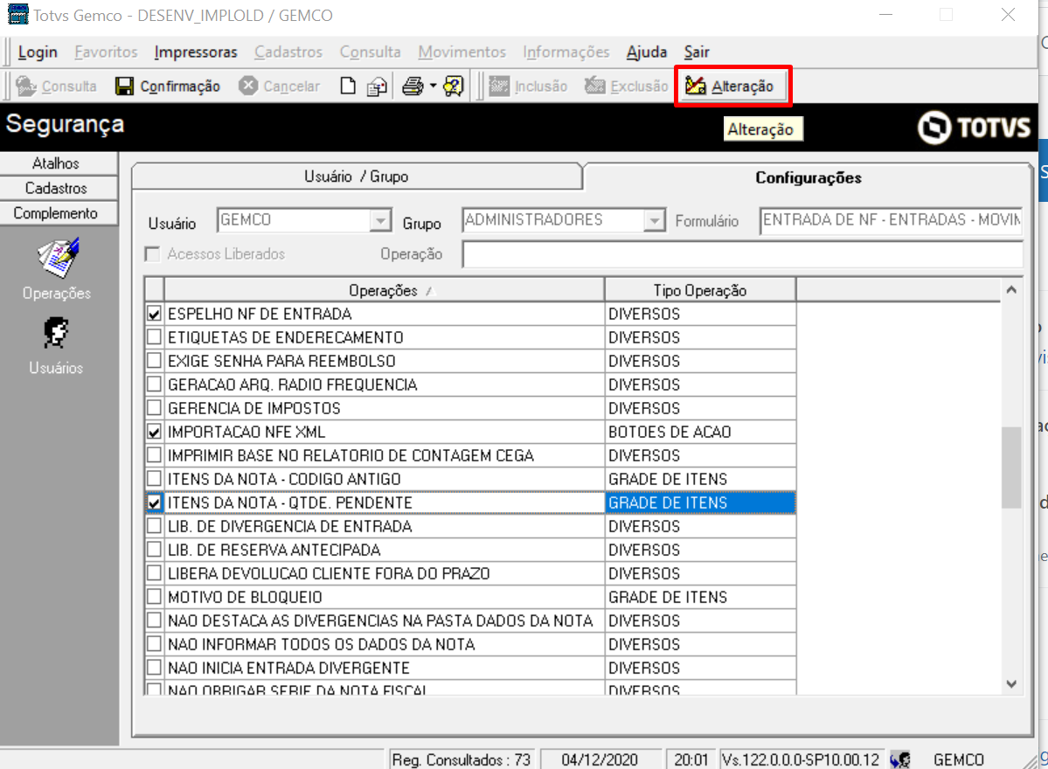This screenshot has width=1048, height=769.
Task: Click the Exclusão toolbar button
Action: pos(626,87)
